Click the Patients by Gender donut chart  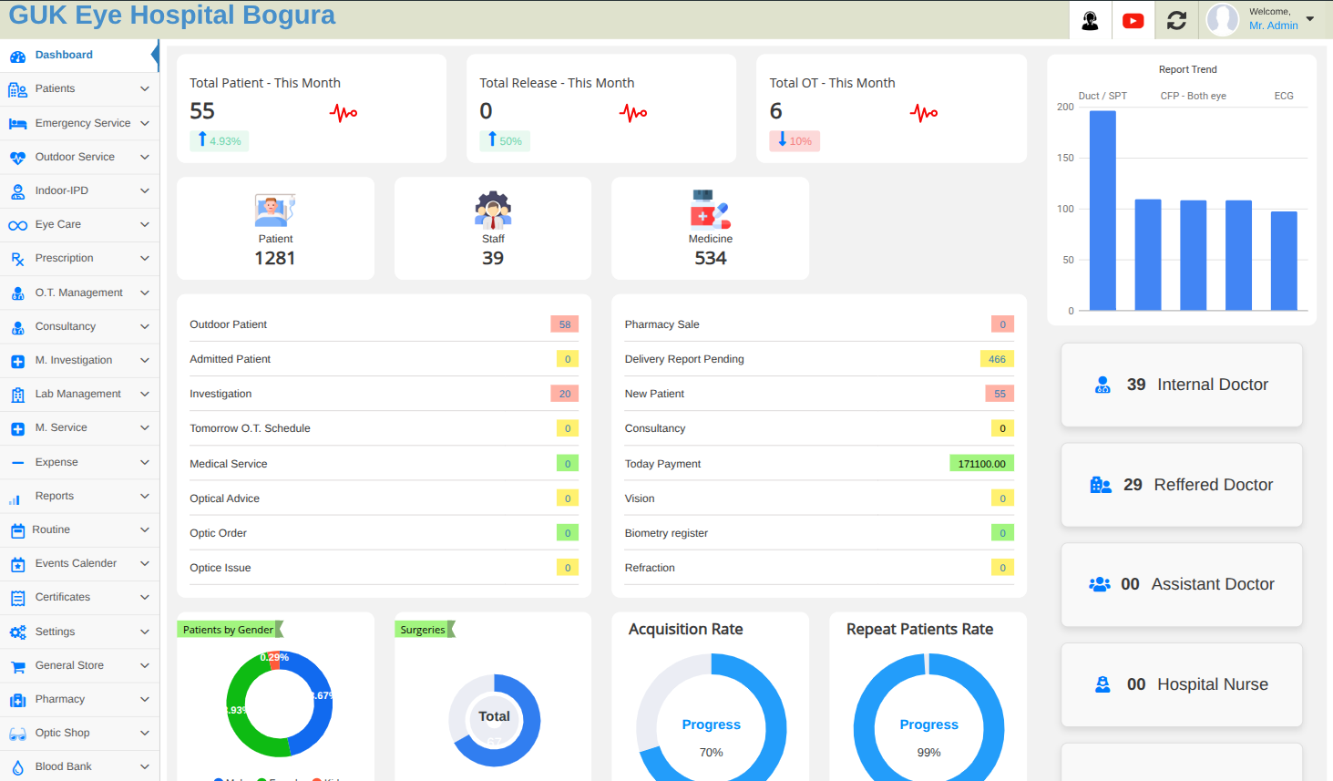click(x=279, y=704)
